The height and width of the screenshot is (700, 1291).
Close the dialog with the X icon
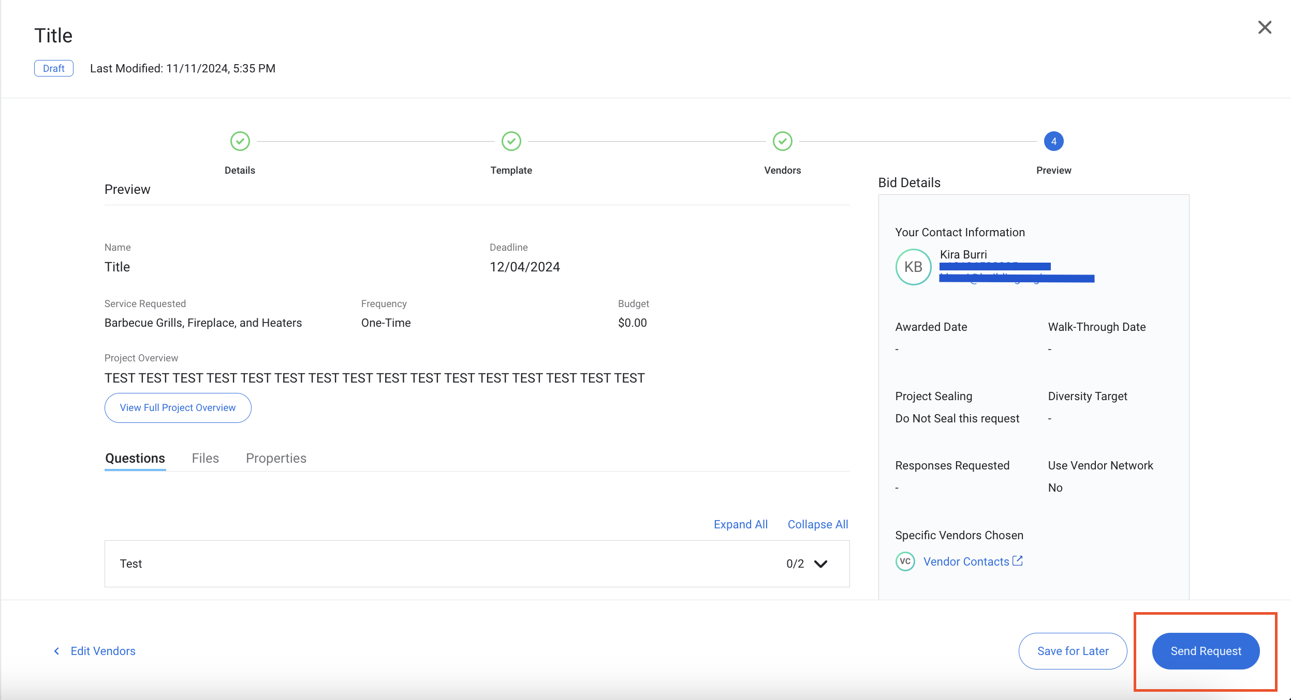click(x=1265, y=27)
